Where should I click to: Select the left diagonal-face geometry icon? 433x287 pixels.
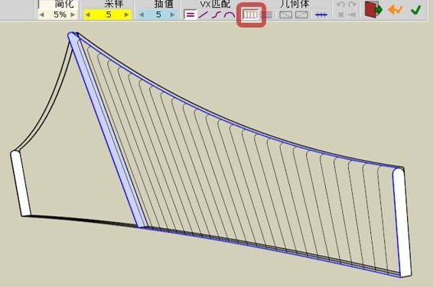coord(285,15)
